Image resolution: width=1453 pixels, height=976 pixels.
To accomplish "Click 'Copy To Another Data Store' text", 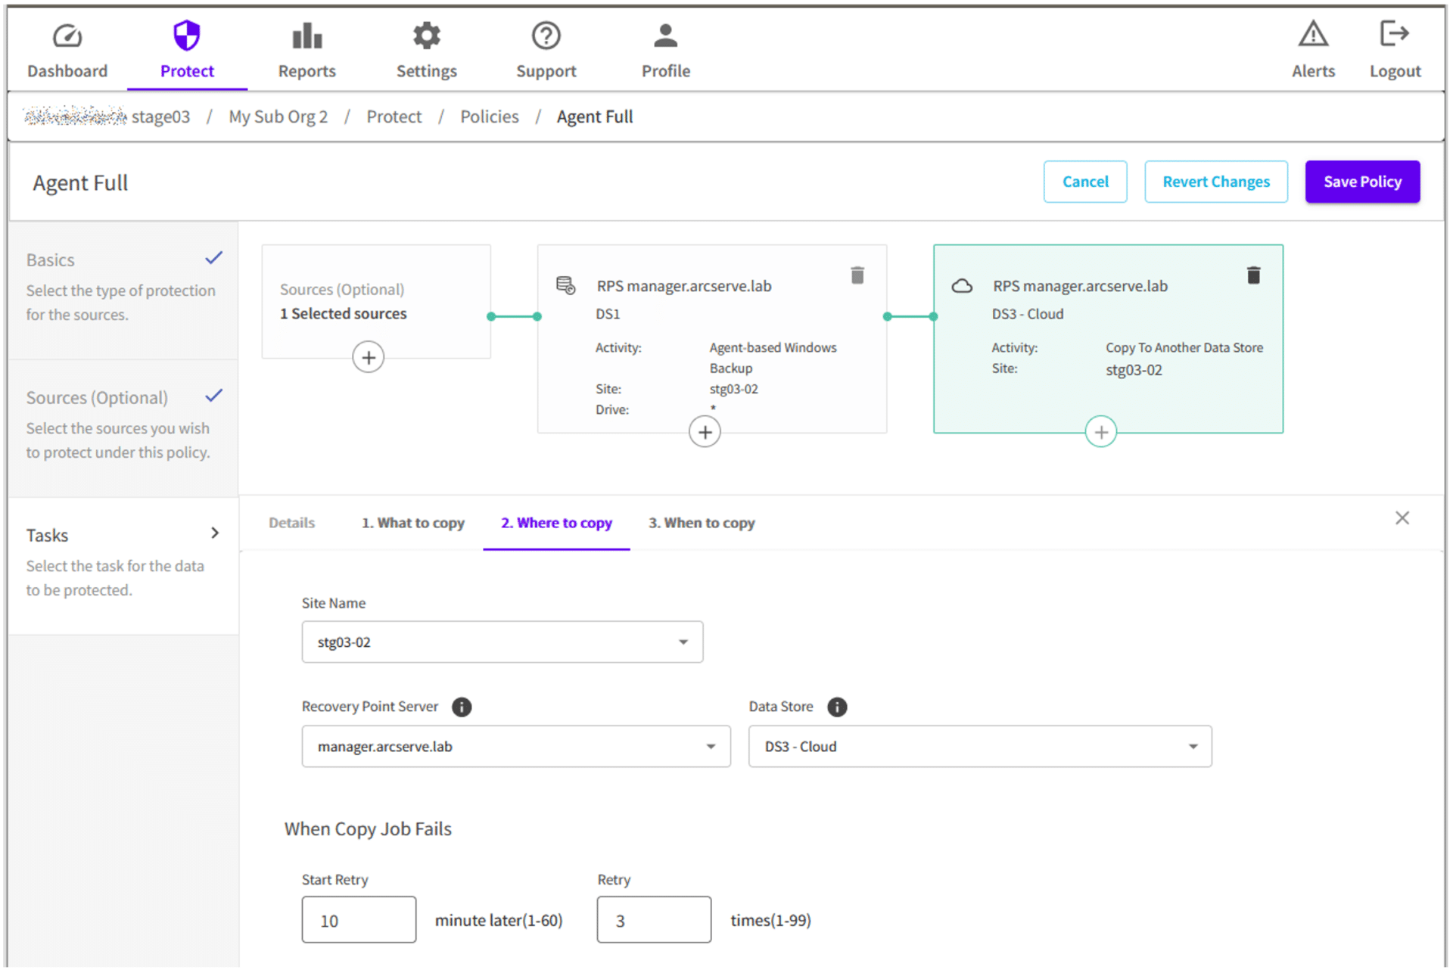I will pos(1184,348).
